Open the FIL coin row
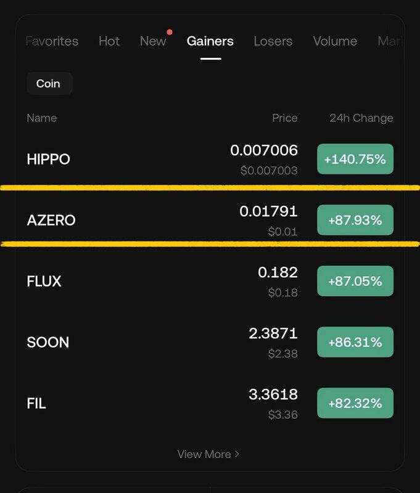 36,403
